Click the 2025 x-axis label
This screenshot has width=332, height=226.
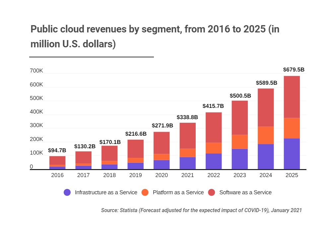pos(292,175)
